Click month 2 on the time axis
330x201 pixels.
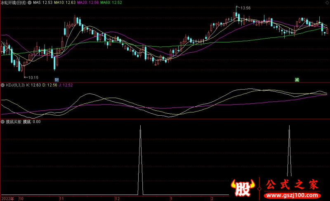(212, 199)
